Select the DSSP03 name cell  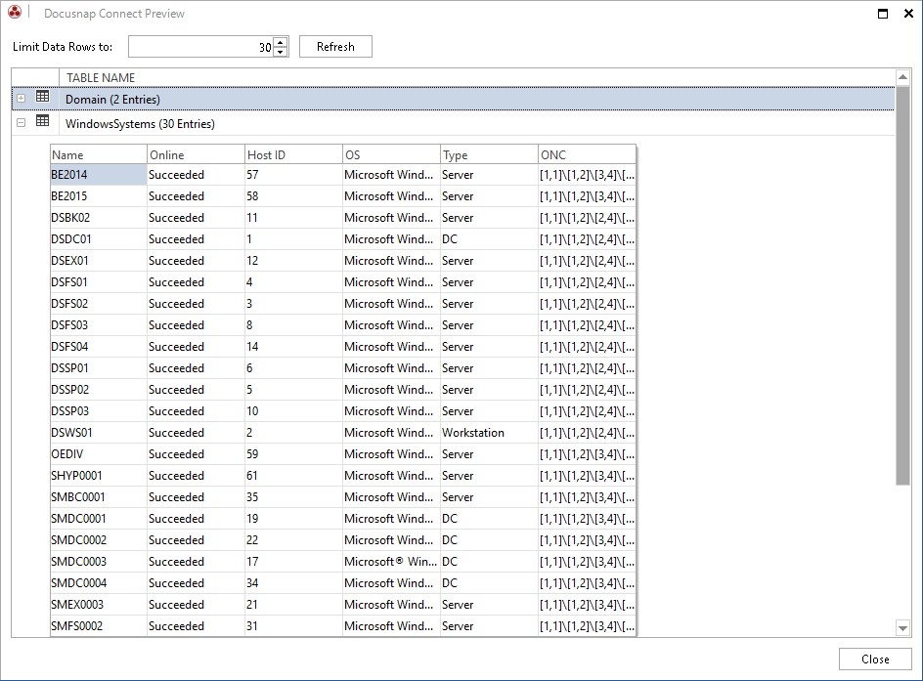99,410
